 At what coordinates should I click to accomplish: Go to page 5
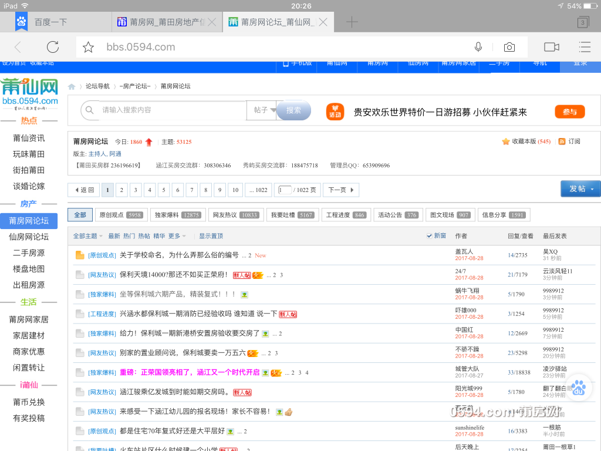tap(164, 190)
